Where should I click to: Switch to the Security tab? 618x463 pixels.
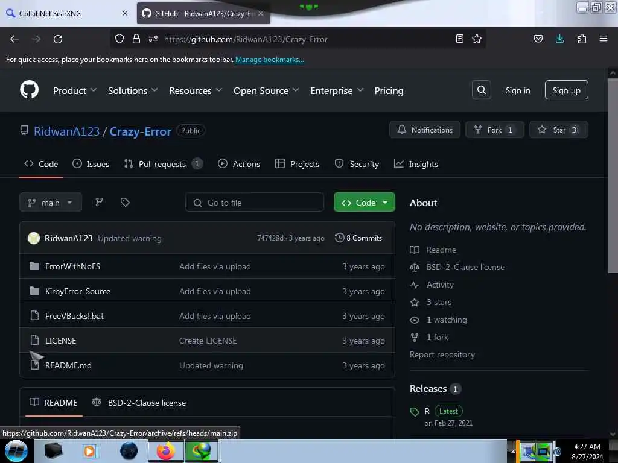coord(357,164)
